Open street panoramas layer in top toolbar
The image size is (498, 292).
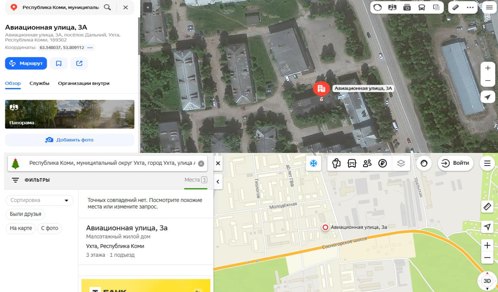(x=392, y=8)
